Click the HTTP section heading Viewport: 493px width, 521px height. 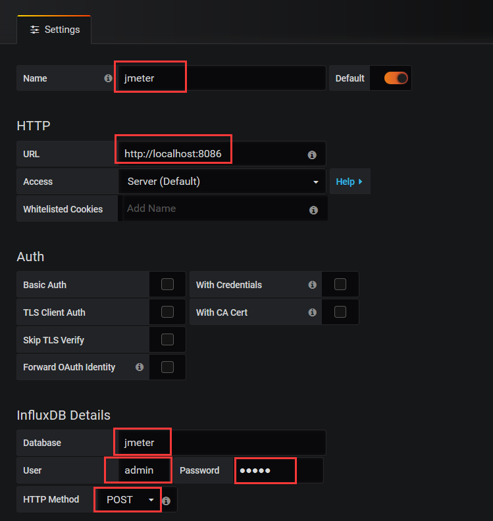click(x=34, y=126)
